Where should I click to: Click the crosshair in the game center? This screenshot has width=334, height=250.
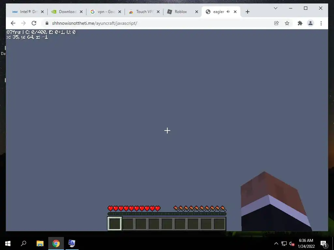pyautogui.click(x=167, y=131)
